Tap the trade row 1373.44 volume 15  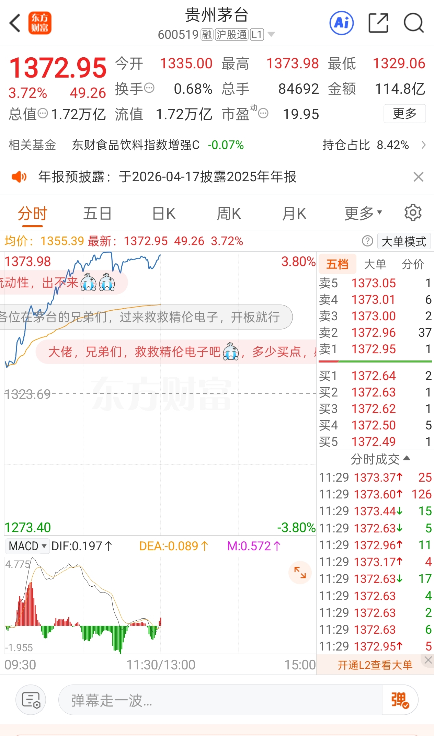pos(375,511)
